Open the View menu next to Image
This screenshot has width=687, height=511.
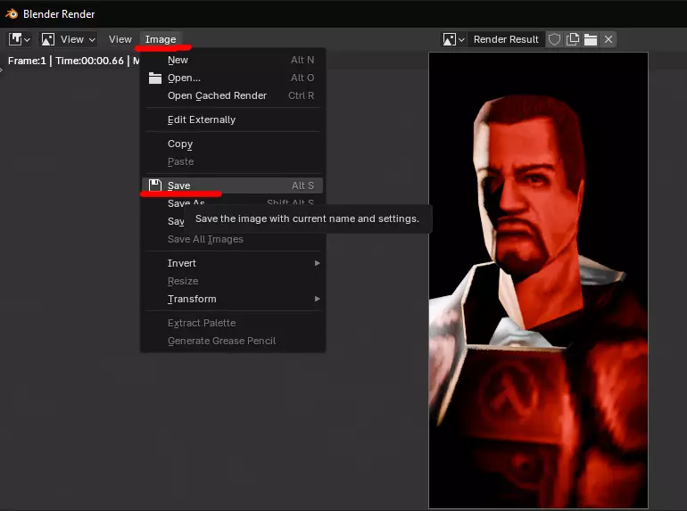point(120,39)
